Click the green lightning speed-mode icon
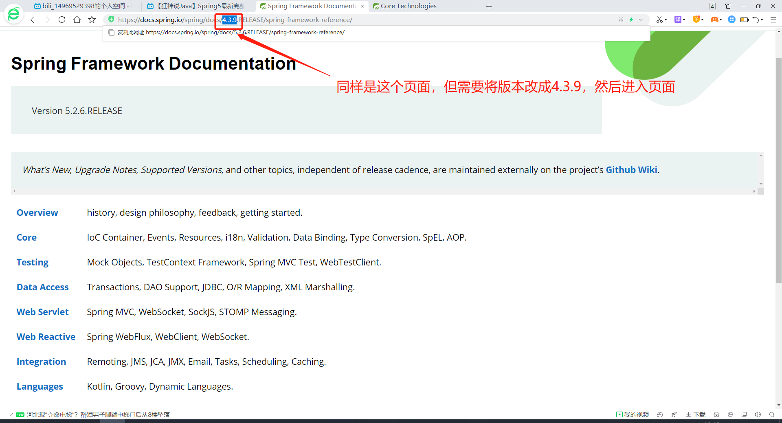 [631, 20]
